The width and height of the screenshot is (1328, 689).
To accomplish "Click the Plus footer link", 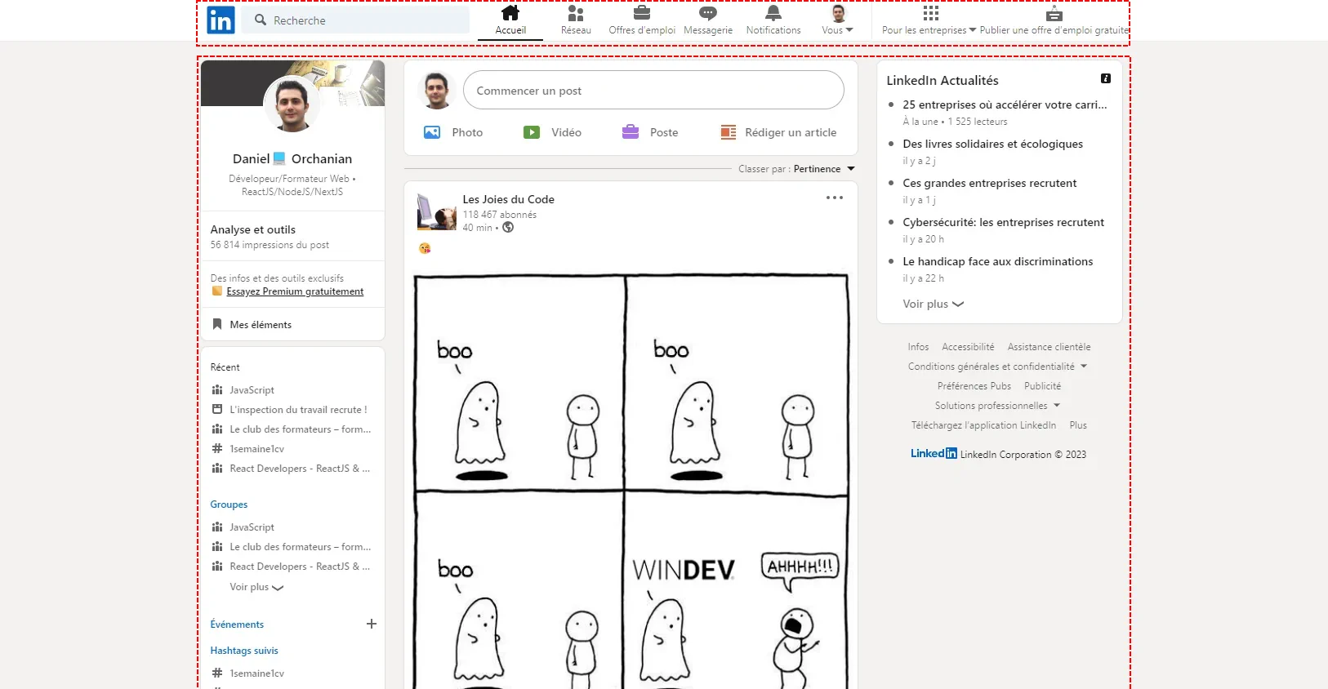I will [x=1078, y=425].
